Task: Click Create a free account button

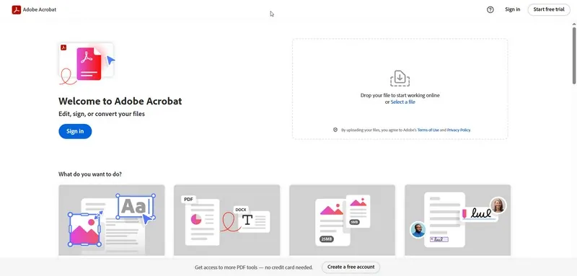Action: pos(351,267)
